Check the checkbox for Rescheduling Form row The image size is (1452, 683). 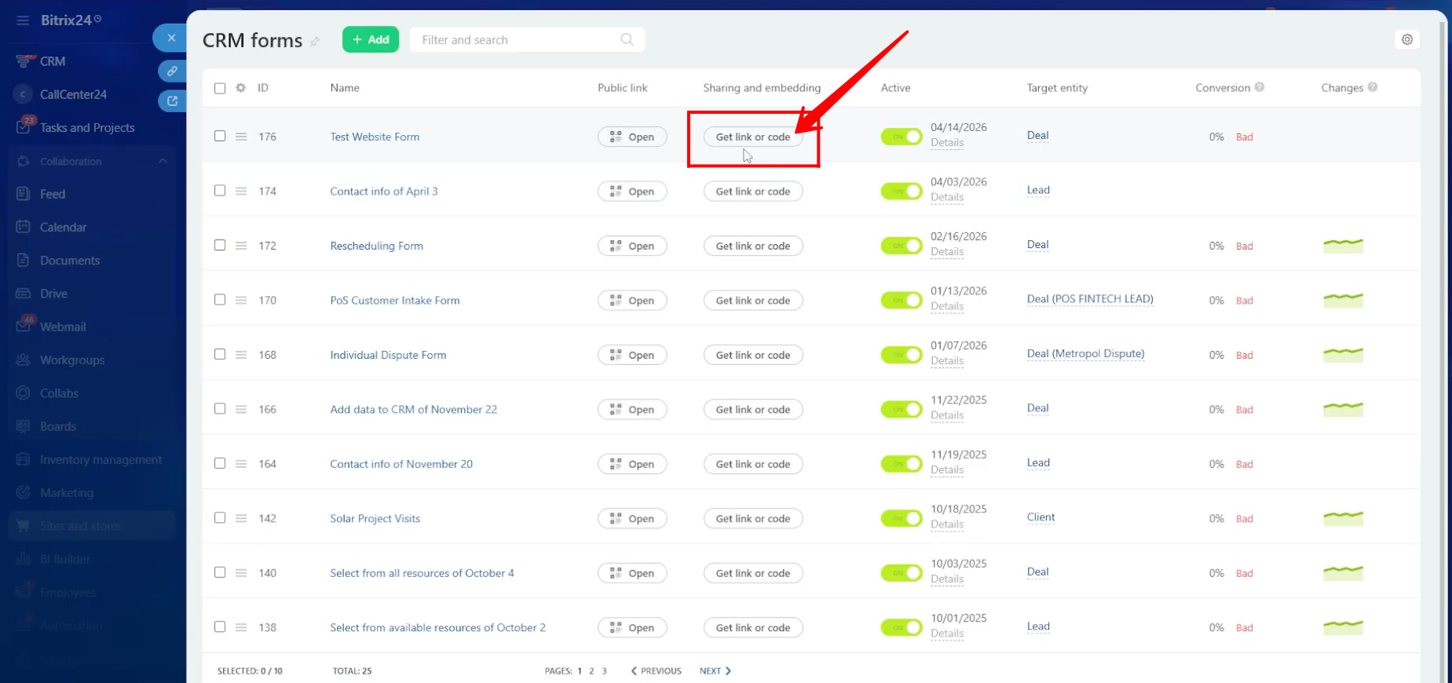[220, 245]
